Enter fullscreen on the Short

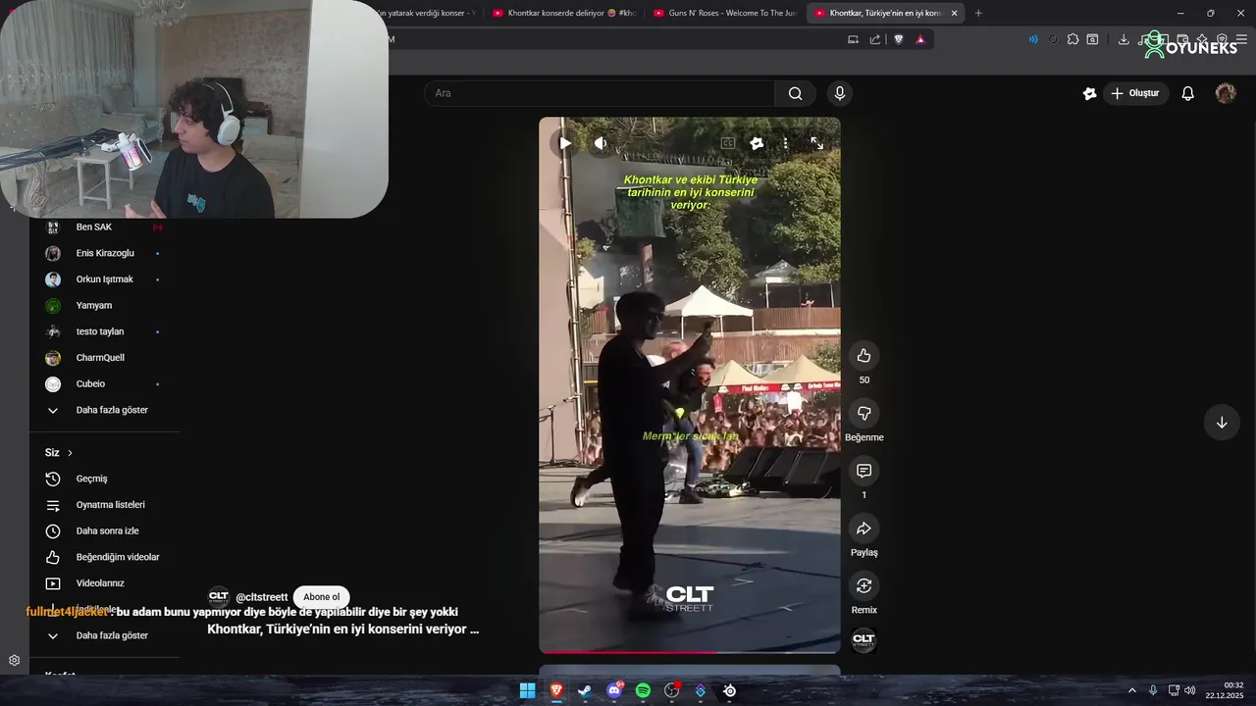816,143
